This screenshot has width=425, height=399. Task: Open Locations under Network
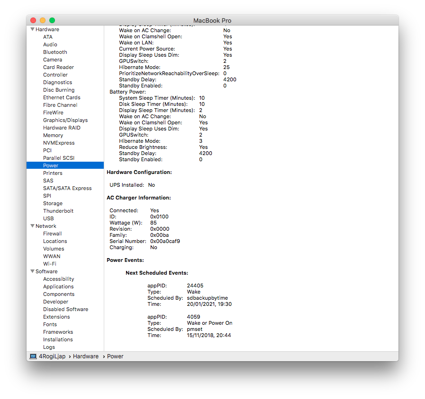55,242
